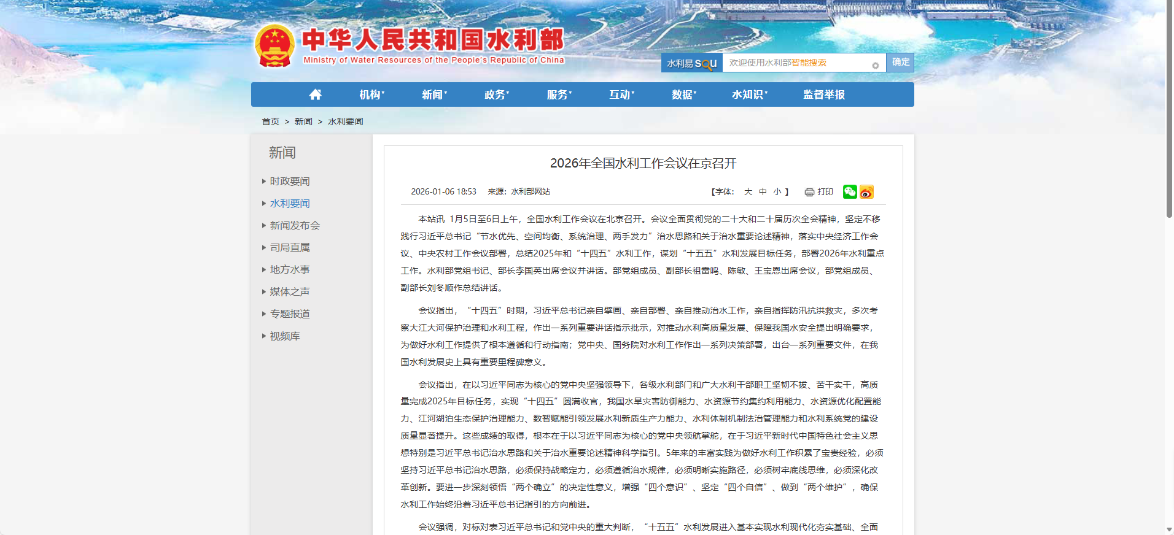Open the 机构 dropdown menu
The image size is (1174, 535).
click(371, 94)
